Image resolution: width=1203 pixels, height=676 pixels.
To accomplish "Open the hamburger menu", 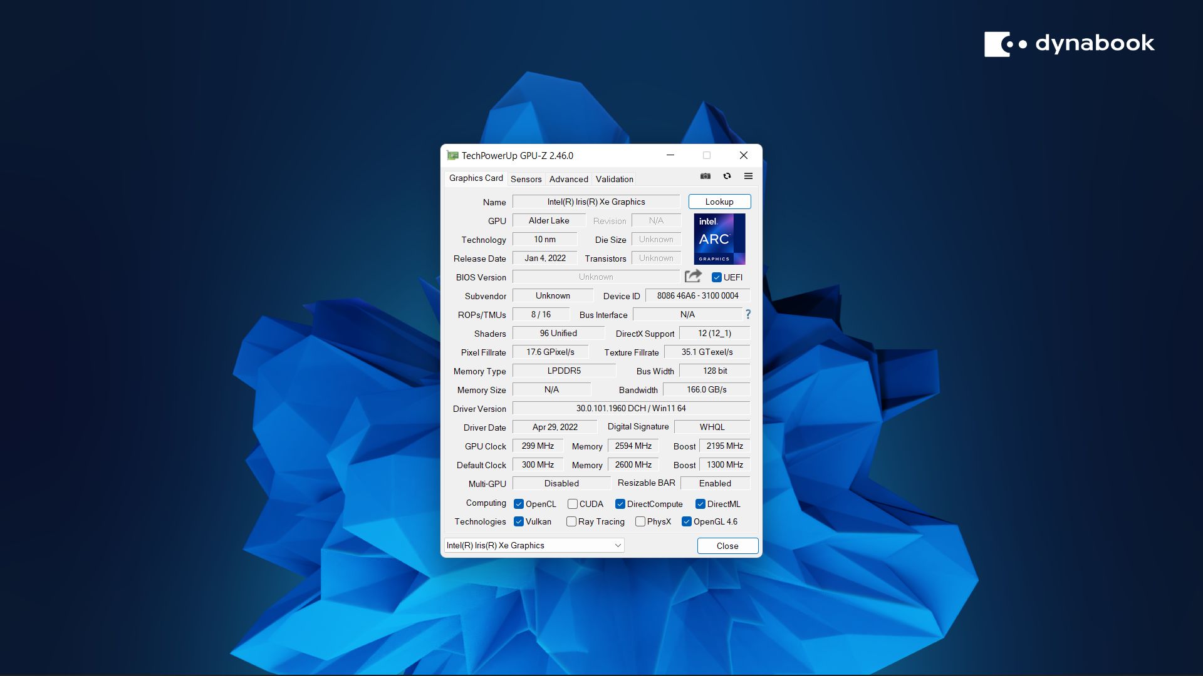I will 748,177.
